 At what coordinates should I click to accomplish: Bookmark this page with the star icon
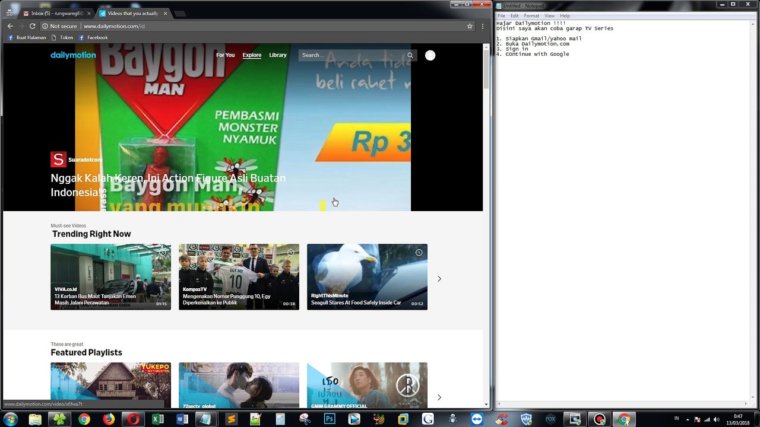tap(470, 26)
